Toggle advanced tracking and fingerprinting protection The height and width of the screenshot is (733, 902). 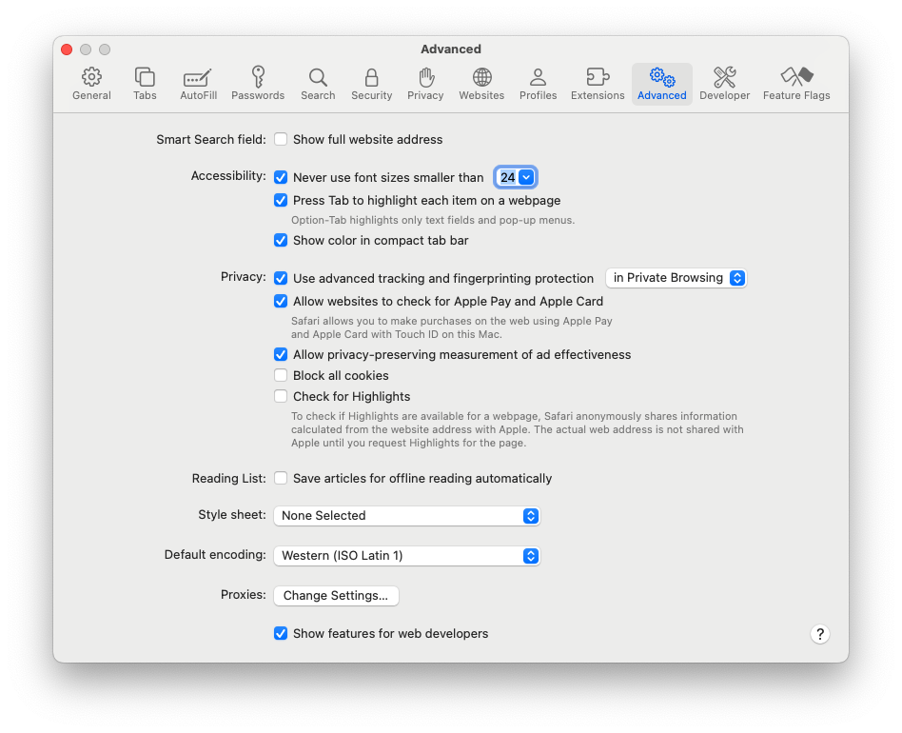point(281,278)
